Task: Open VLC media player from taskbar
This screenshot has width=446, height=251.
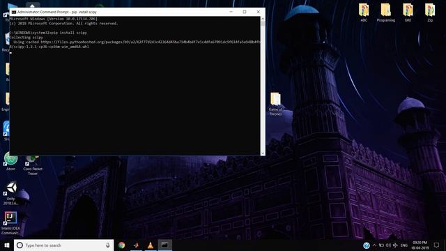Action: coord(151,245)
